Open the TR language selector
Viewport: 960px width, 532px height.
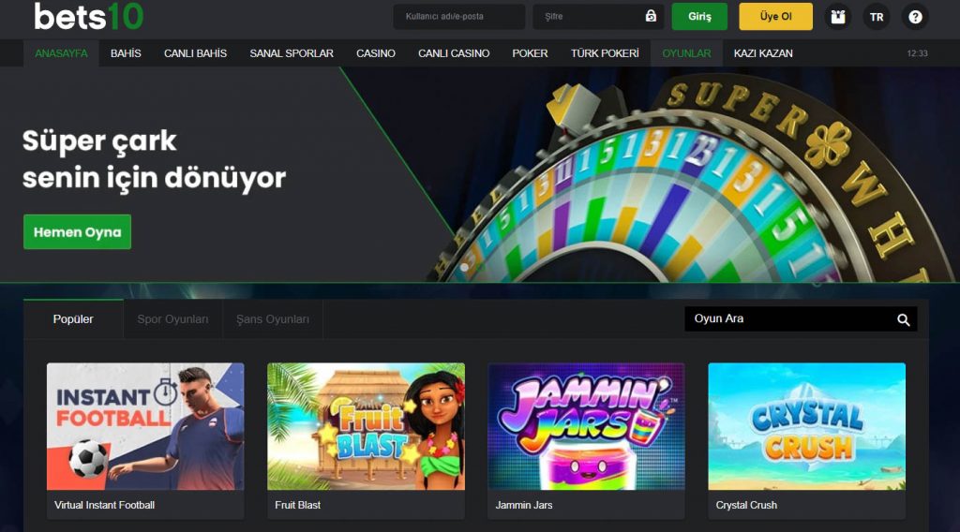877,17
